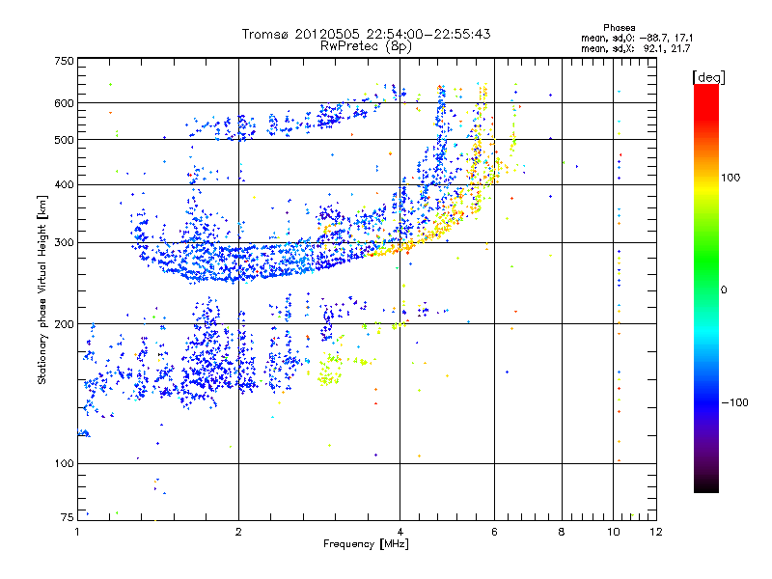772x579 pixels.
Task: Click the x-axis label '12'
Action: [x=656, y=532]
